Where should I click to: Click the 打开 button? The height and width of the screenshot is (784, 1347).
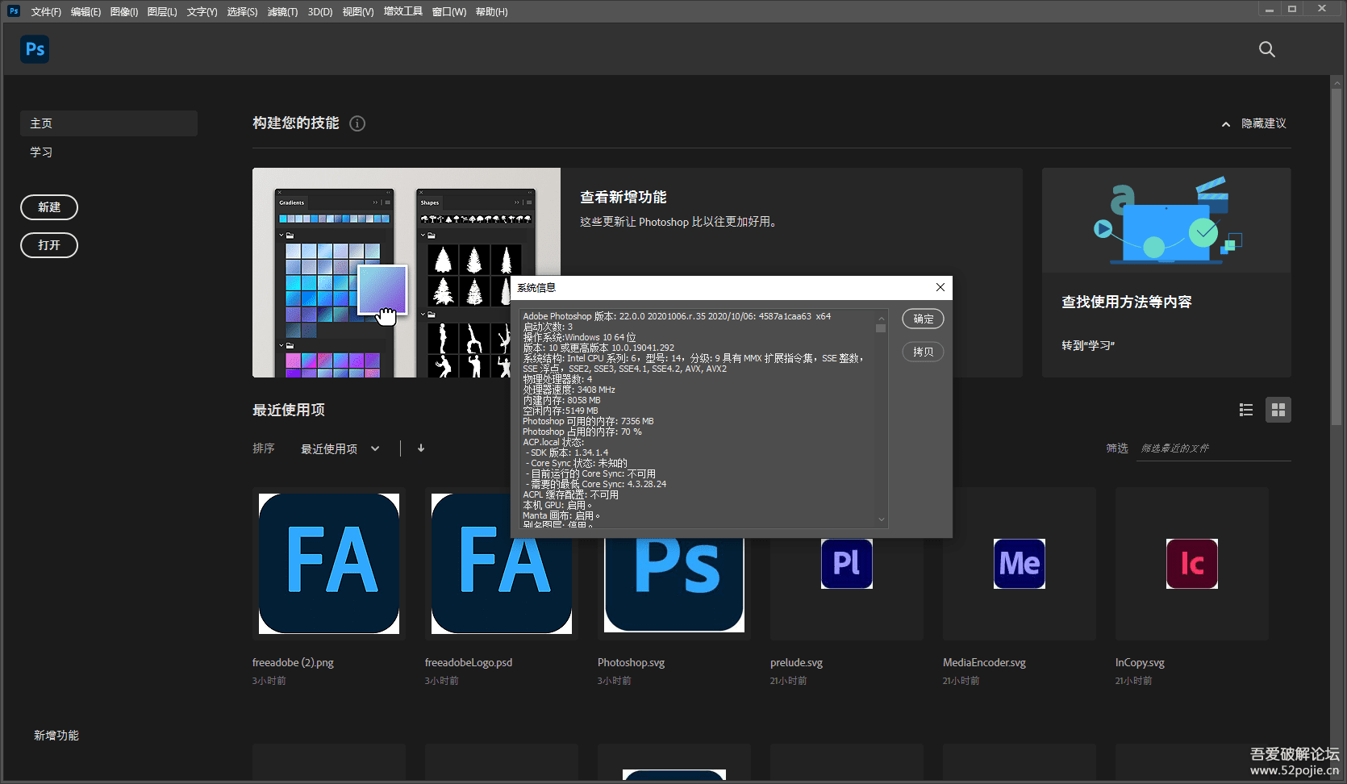49,245
